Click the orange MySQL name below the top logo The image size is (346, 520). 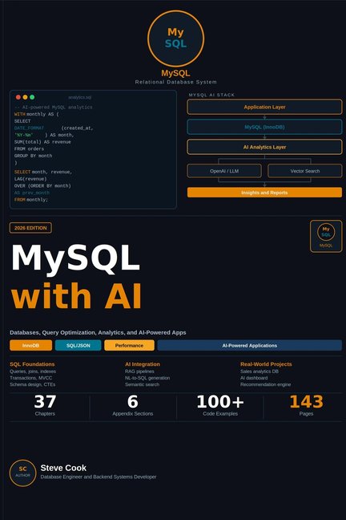coord(175,73)
